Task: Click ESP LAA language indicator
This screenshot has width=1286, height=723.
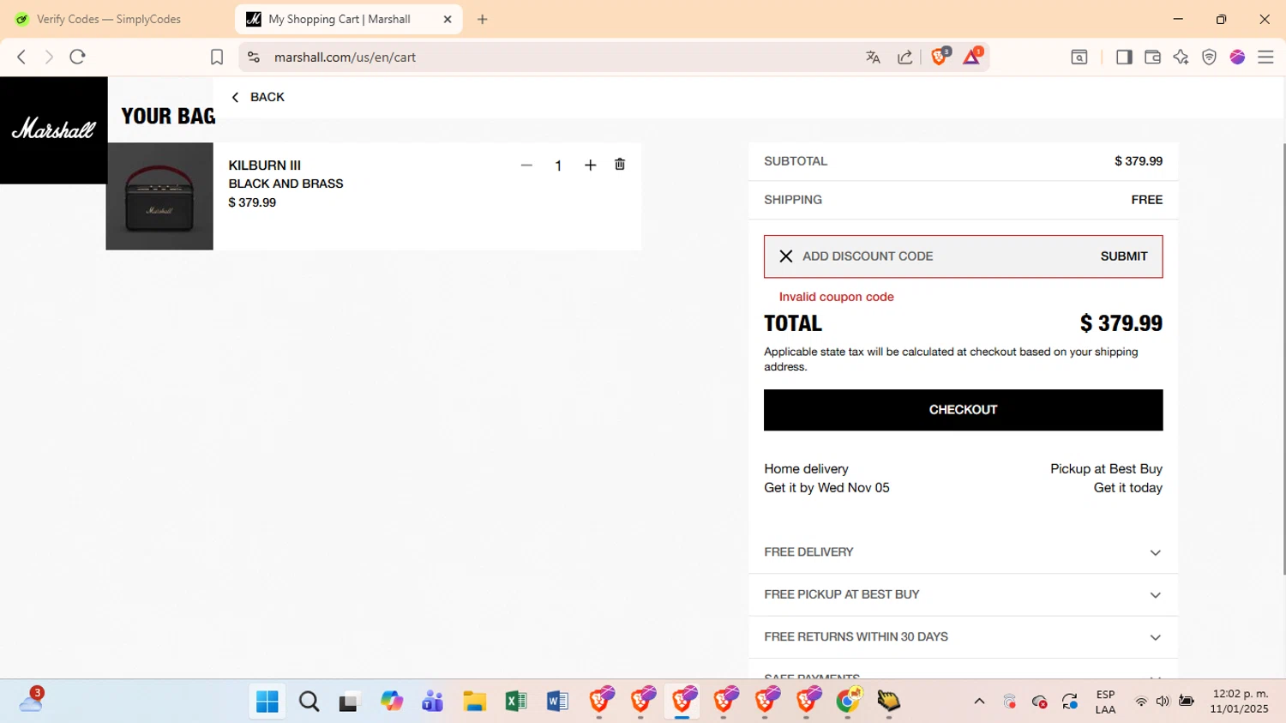Action: [1106, 702]
